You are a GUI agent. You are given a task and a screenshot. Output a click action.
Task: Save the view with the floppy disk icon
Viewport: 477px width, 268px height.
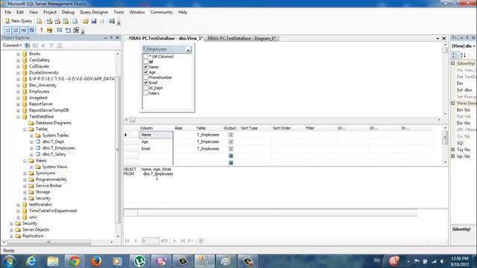pos(94,21)
